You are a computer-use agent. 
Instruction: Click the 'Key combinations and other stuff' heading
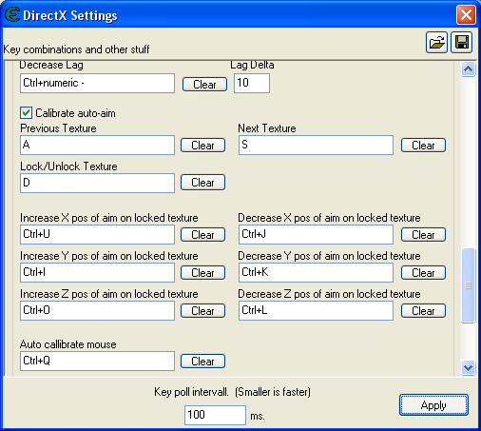coord(76,49)
